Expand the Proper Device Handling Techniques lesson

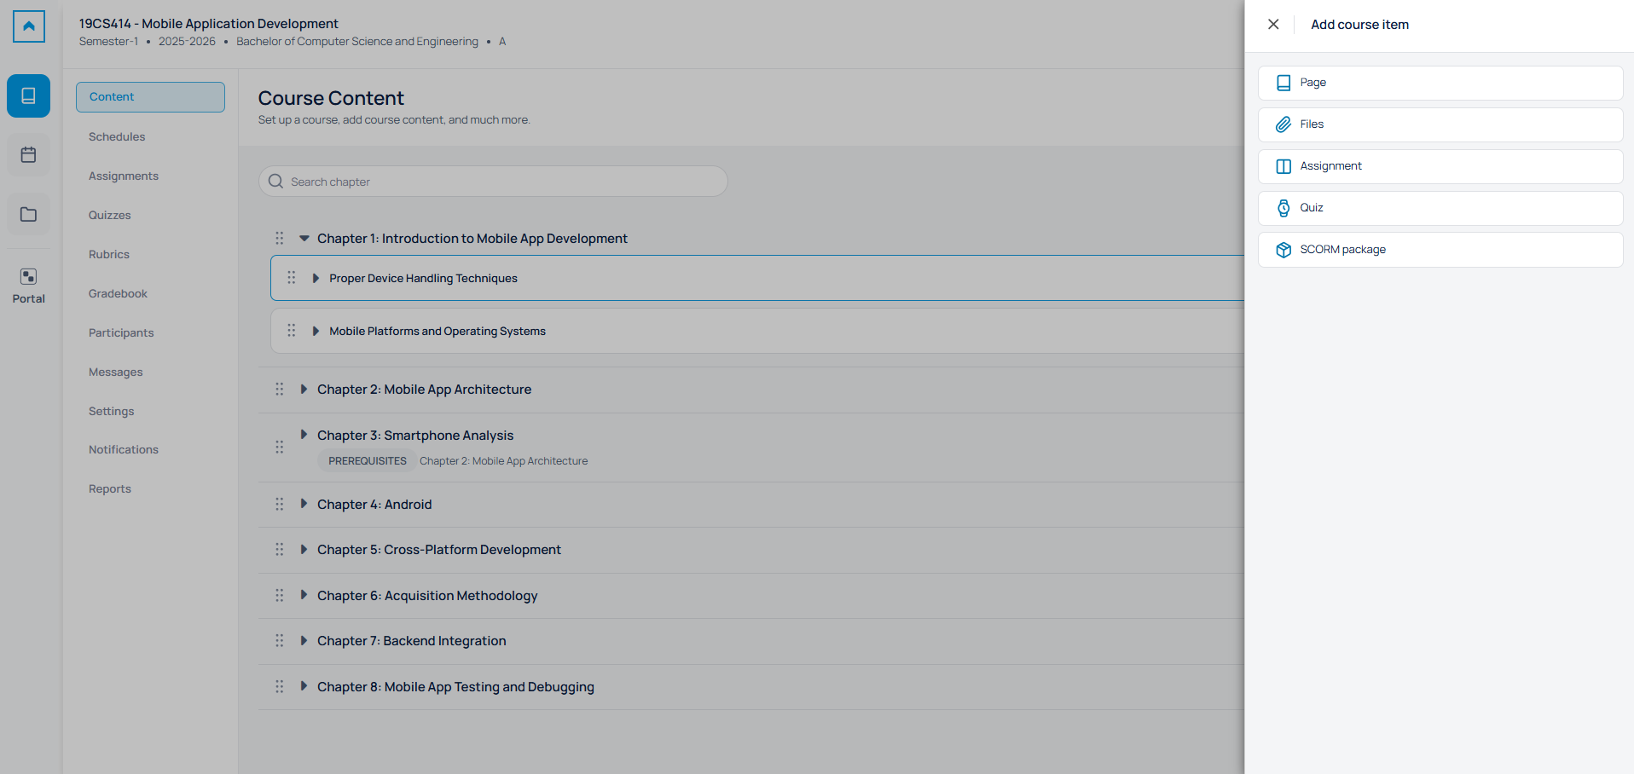point(316,278)
